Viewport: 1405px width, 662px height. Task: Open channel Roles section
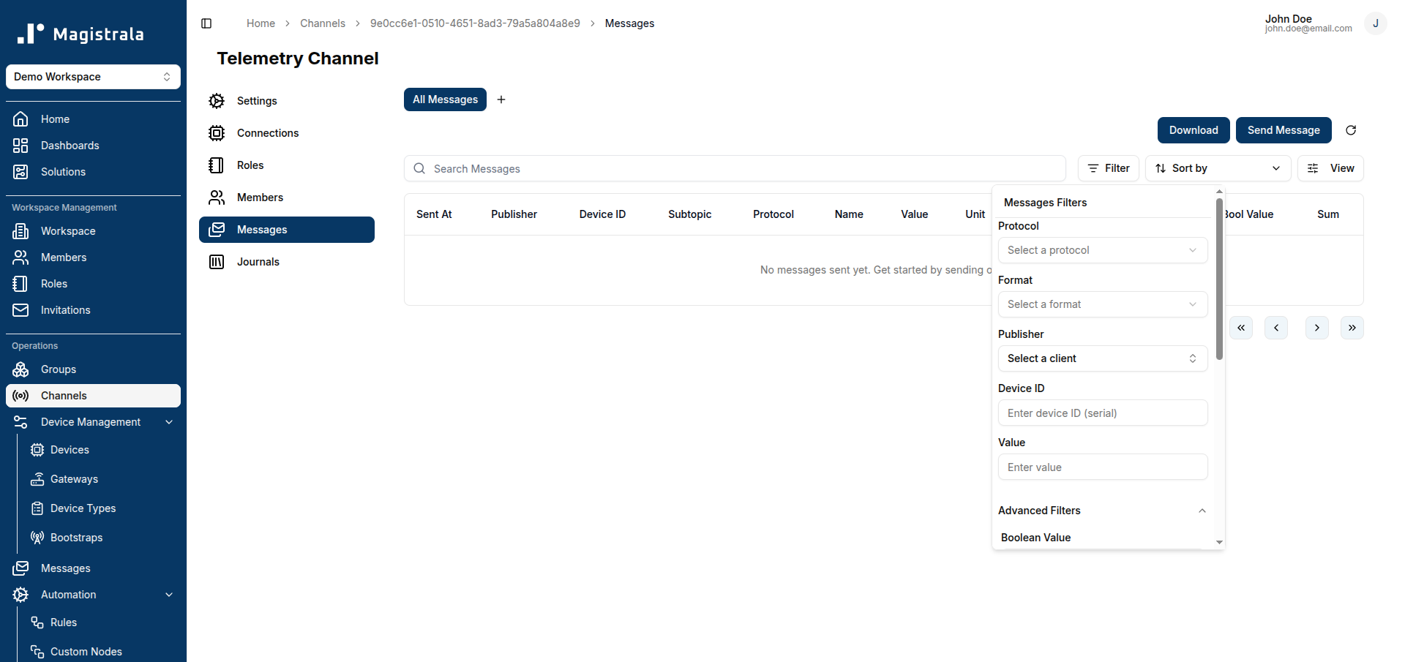point(287,165)
